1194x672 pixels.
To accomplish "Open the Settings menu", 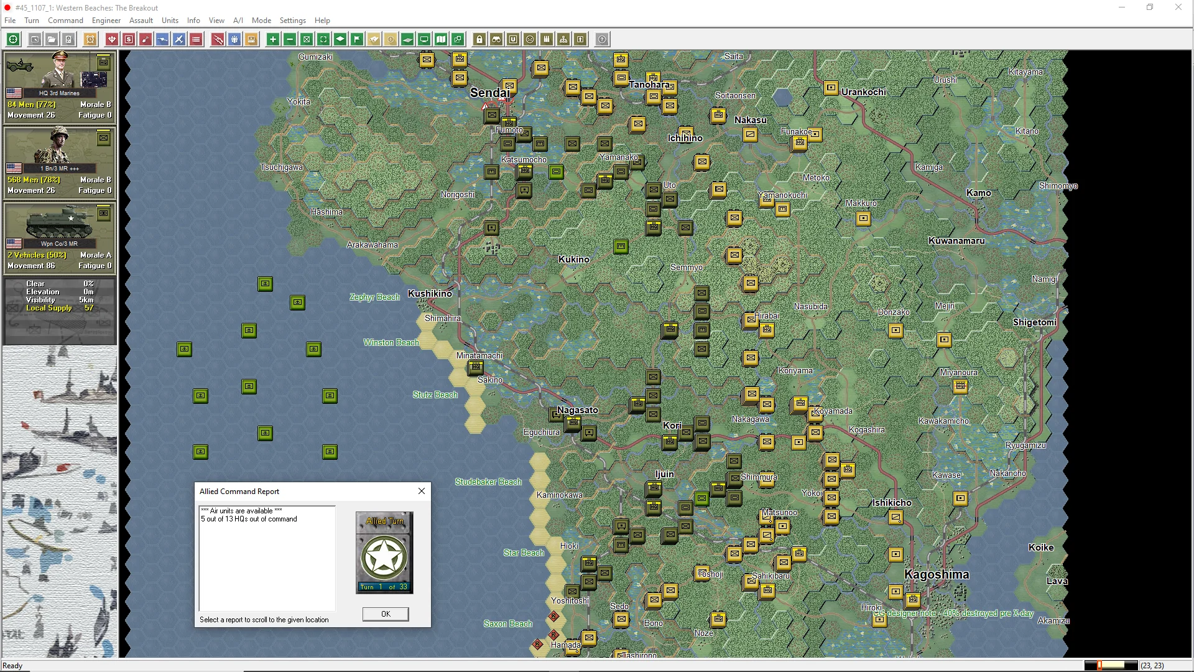I will coord(292,21).
